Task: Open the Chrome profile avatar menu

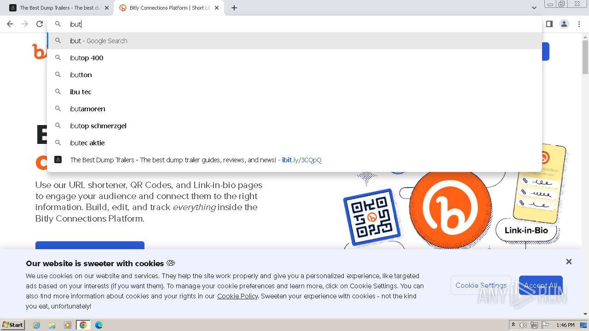Action: 564,24
